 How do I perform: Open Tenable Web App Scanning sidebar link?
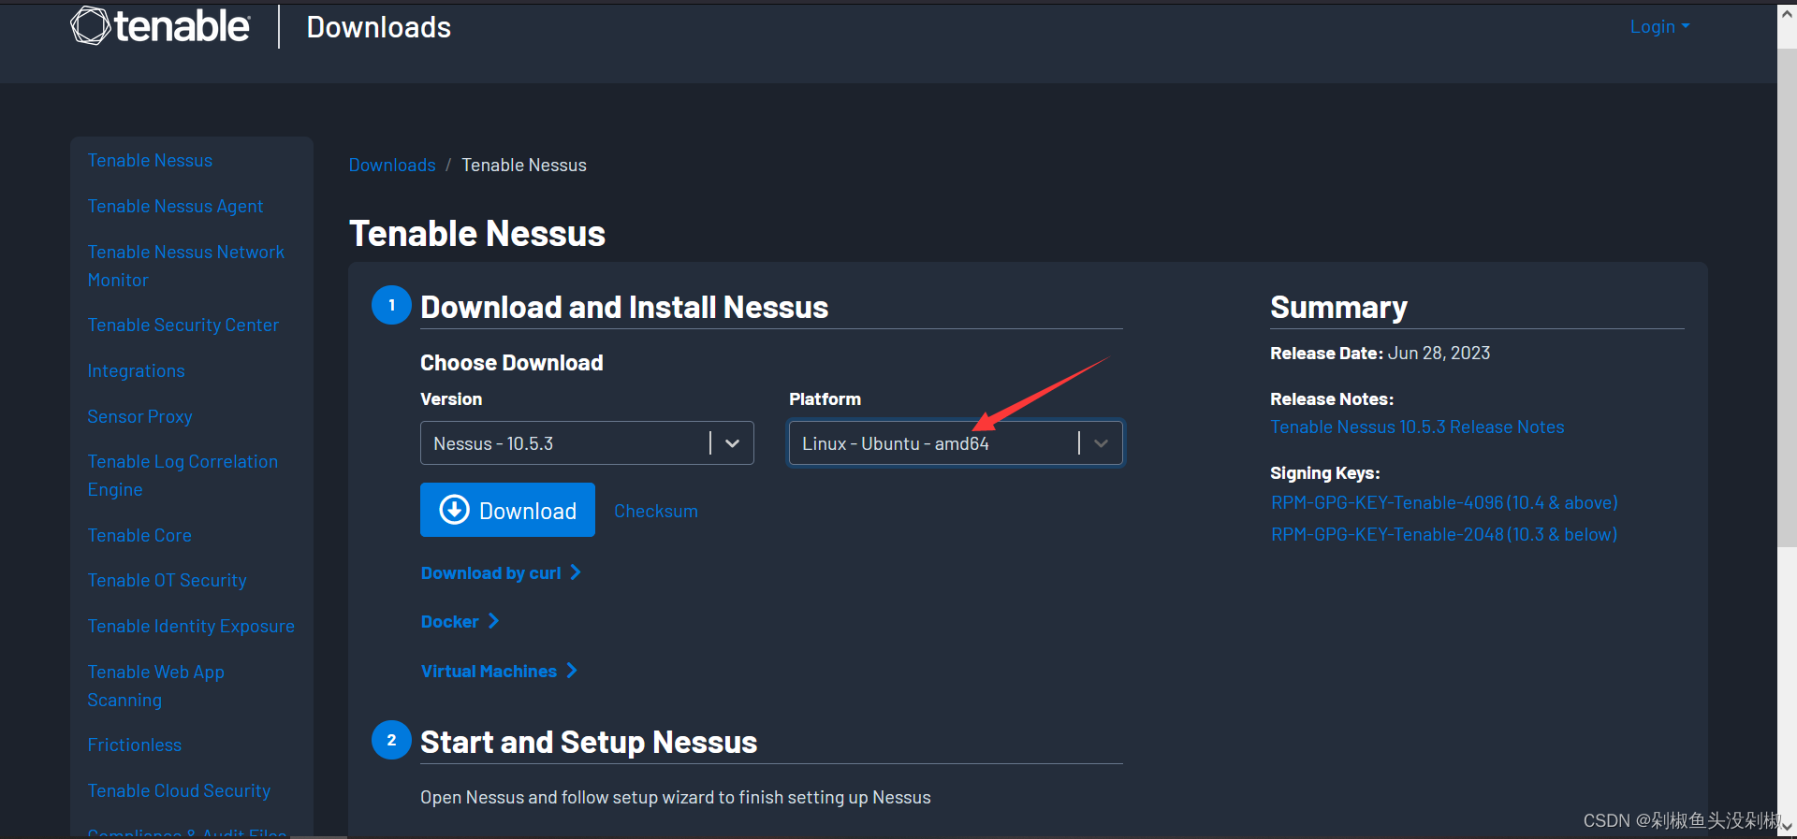(x=155, y=686)
